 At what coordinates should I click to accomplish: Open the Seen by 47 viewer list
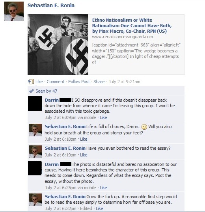coord(46,91)
